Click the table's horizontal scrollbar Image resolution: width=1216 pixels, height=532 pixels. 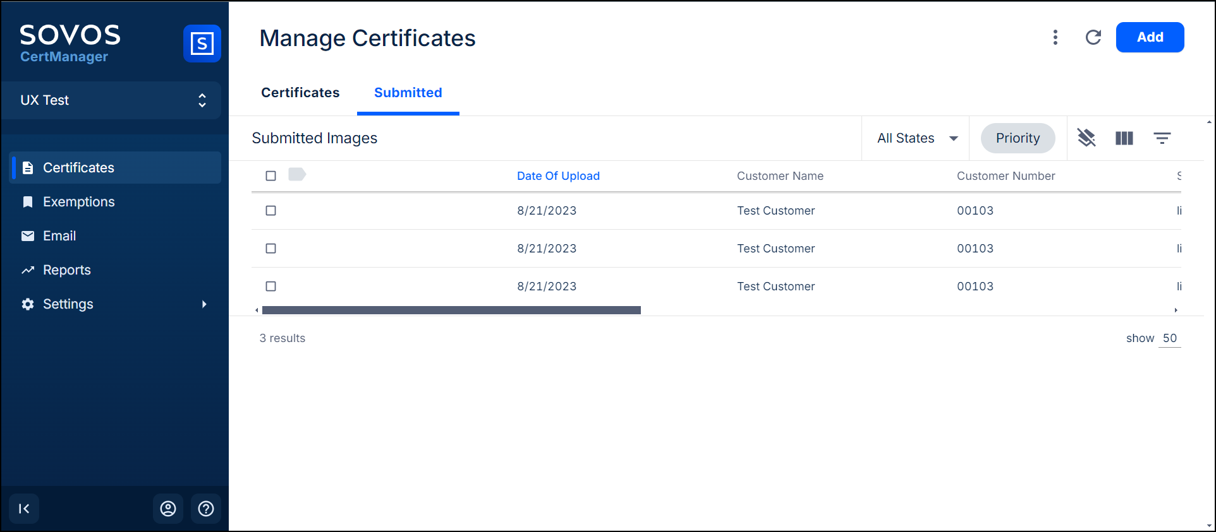451,310
